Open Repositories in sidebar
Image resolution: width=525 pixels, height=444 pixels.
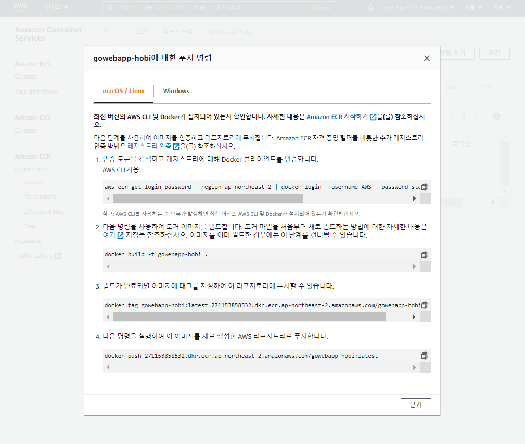31,169
